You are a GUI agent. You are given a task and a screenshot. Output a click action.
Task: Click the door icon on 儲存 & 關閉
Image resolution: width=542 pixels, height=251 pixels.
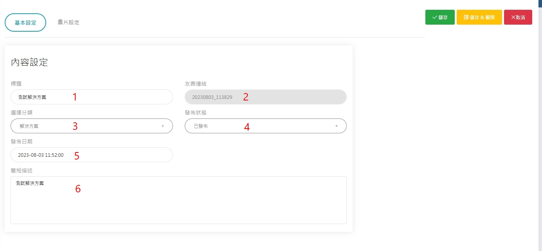[466, 18]
